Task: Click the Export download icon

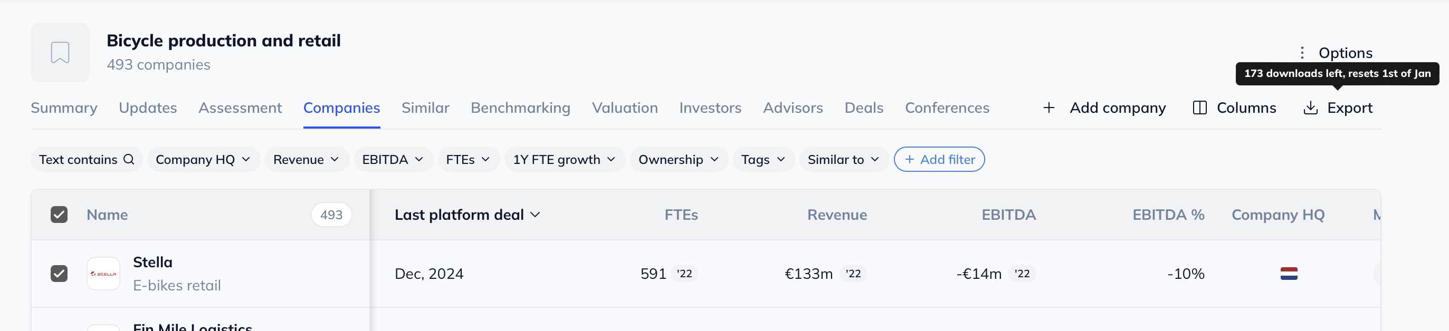Action: tap(1310, 108)
